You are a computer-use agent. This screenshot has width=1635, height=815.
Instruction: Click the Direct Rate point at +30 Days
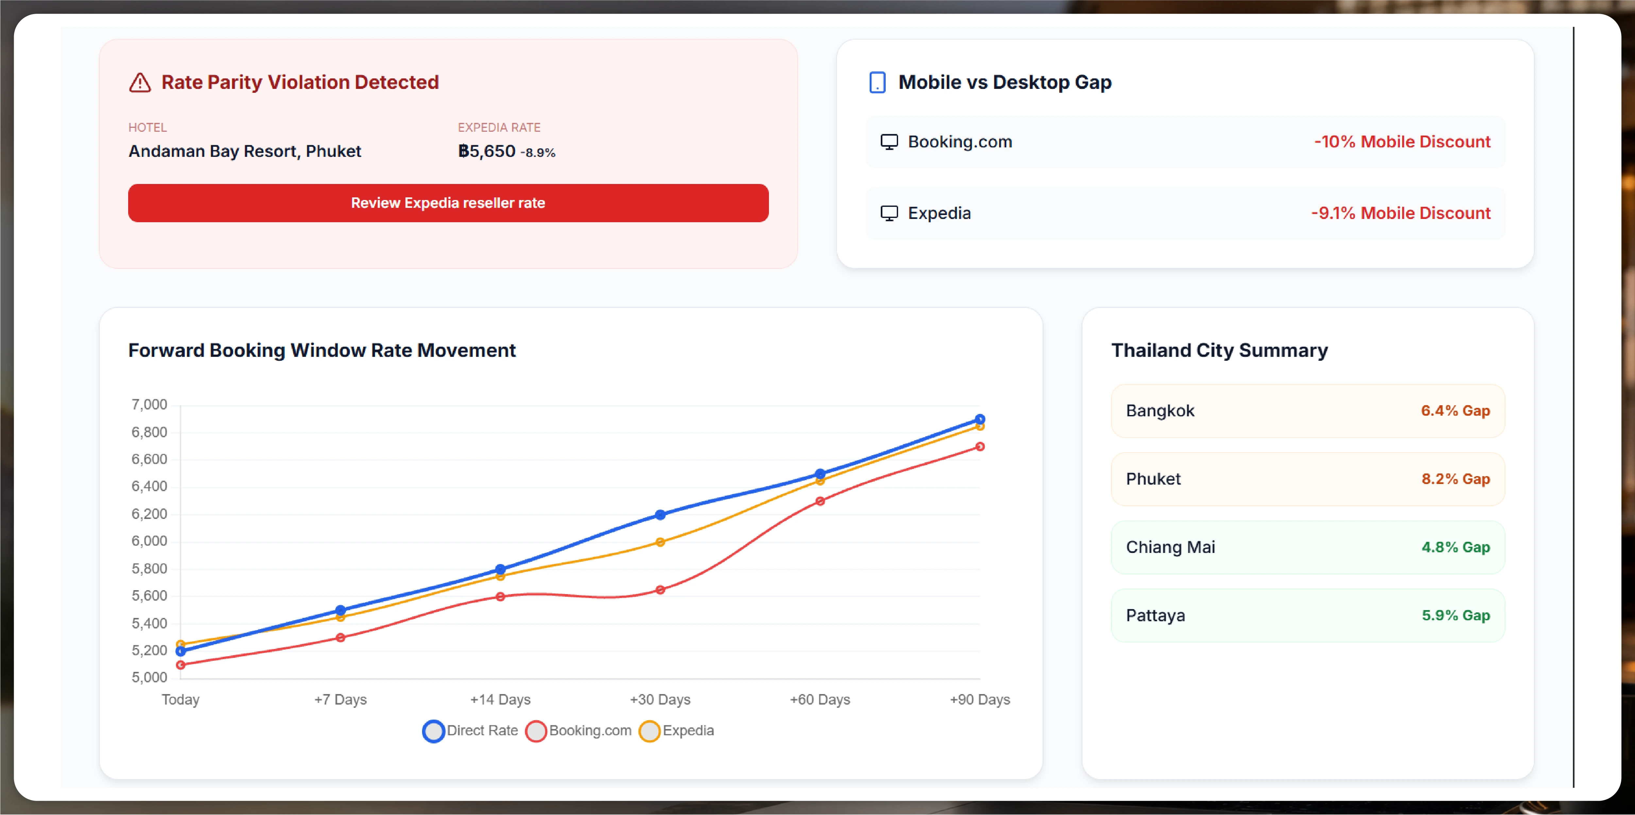click(660, 515)
